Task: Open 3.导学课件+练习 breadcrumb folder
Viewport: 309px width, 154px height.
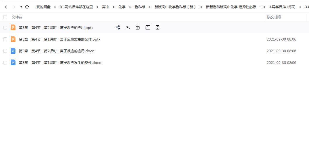Action: [x=282, y=7]
